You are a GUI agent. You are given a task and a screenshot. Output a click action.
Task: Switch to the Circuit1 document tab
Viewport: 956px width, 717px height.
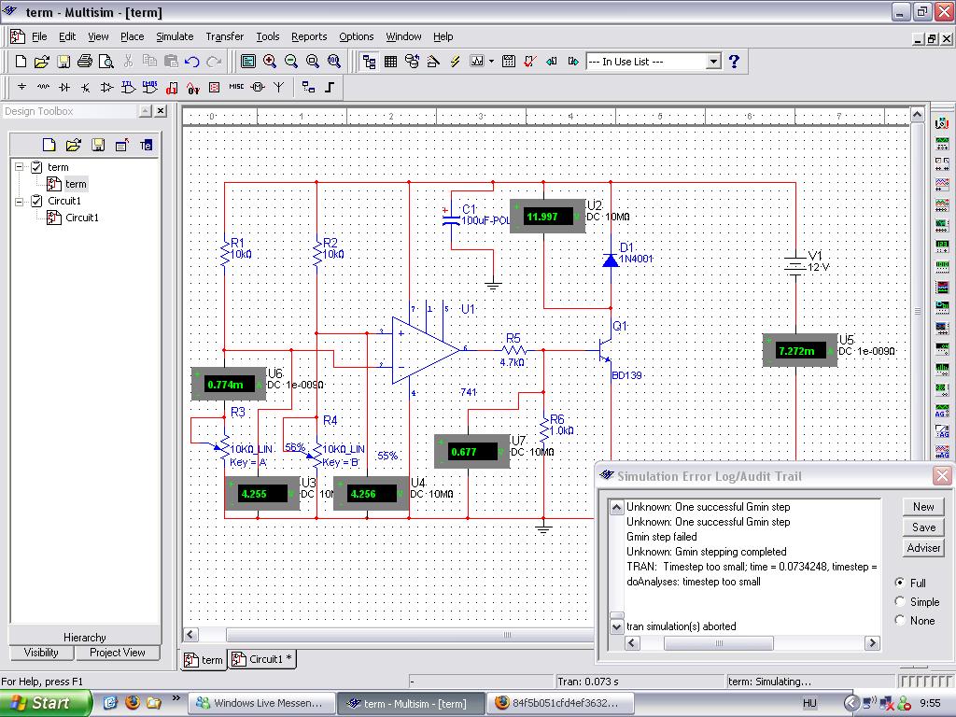[x=262, y=659]
